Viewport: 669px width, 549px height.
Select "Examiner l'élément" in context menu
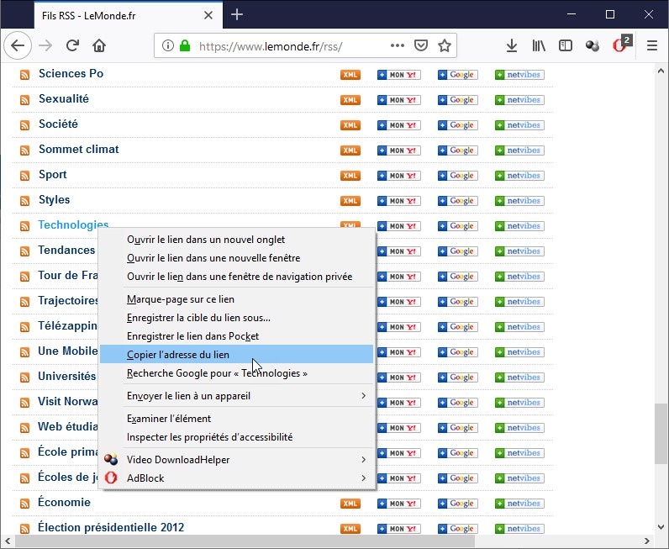coord(169,419)
